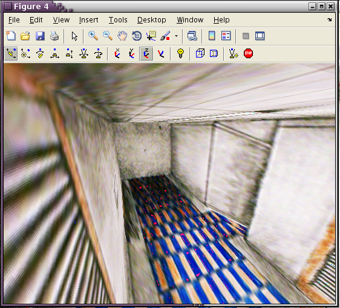Select the Zoom Out tool
The width and height of the screenshot is (340, 308).
pyautogui.click(x=108, y=36)
